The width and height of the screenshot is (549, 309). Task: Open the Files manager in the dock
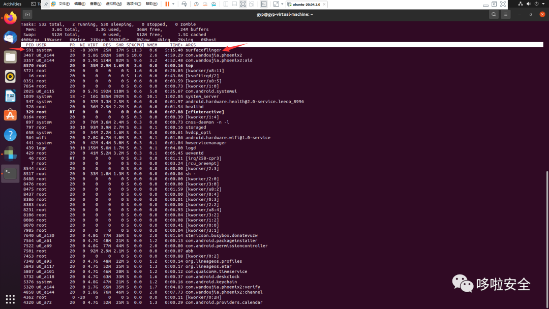10,57
